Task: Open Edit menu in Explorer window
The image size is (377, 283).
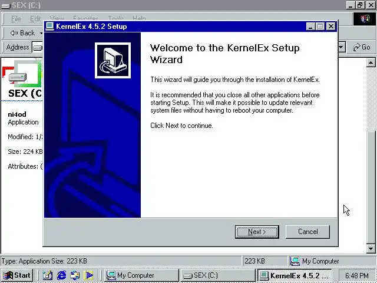Action: pyautogui.click(x=35, y=19)
